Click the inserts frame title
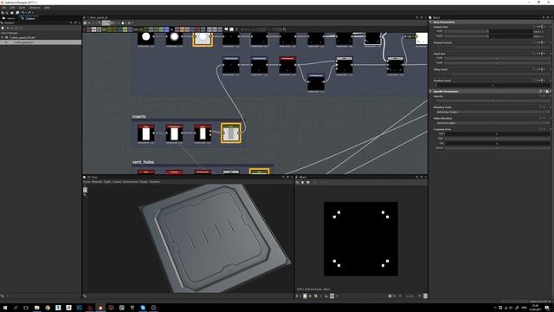Image resolution: width=554 pixels, height=312 pixels. (x=138, y=116)
